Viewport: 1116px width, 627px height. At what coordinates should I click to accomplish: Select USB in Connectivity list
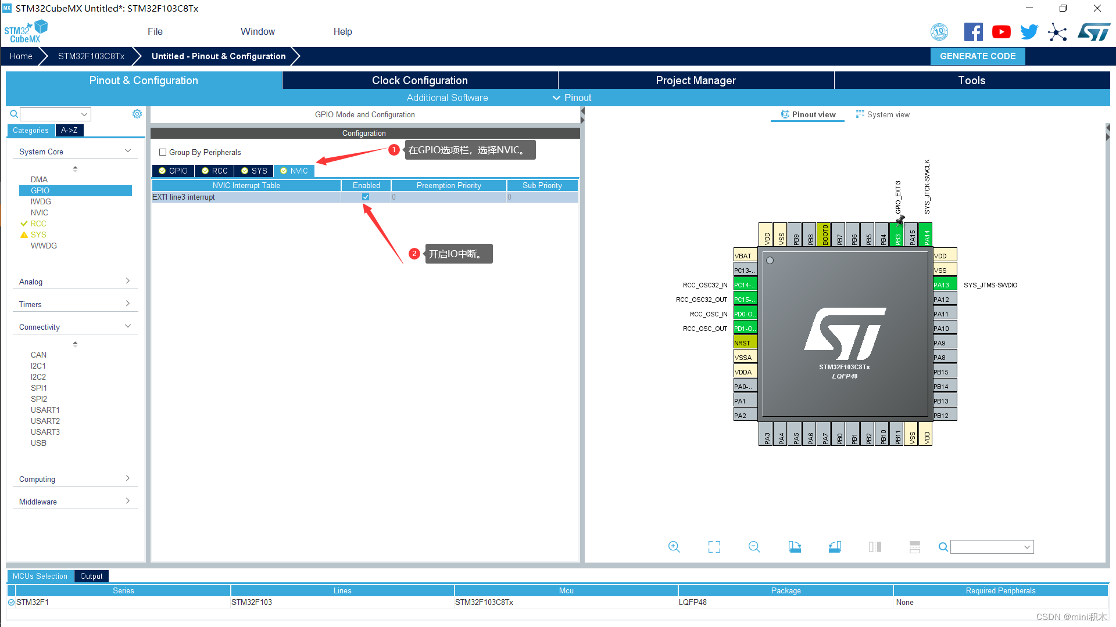[38, 443]
